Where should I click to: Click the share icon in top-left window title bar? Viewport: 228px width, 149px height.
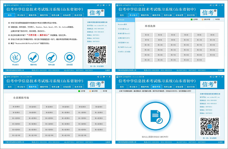tap(98, 5)
